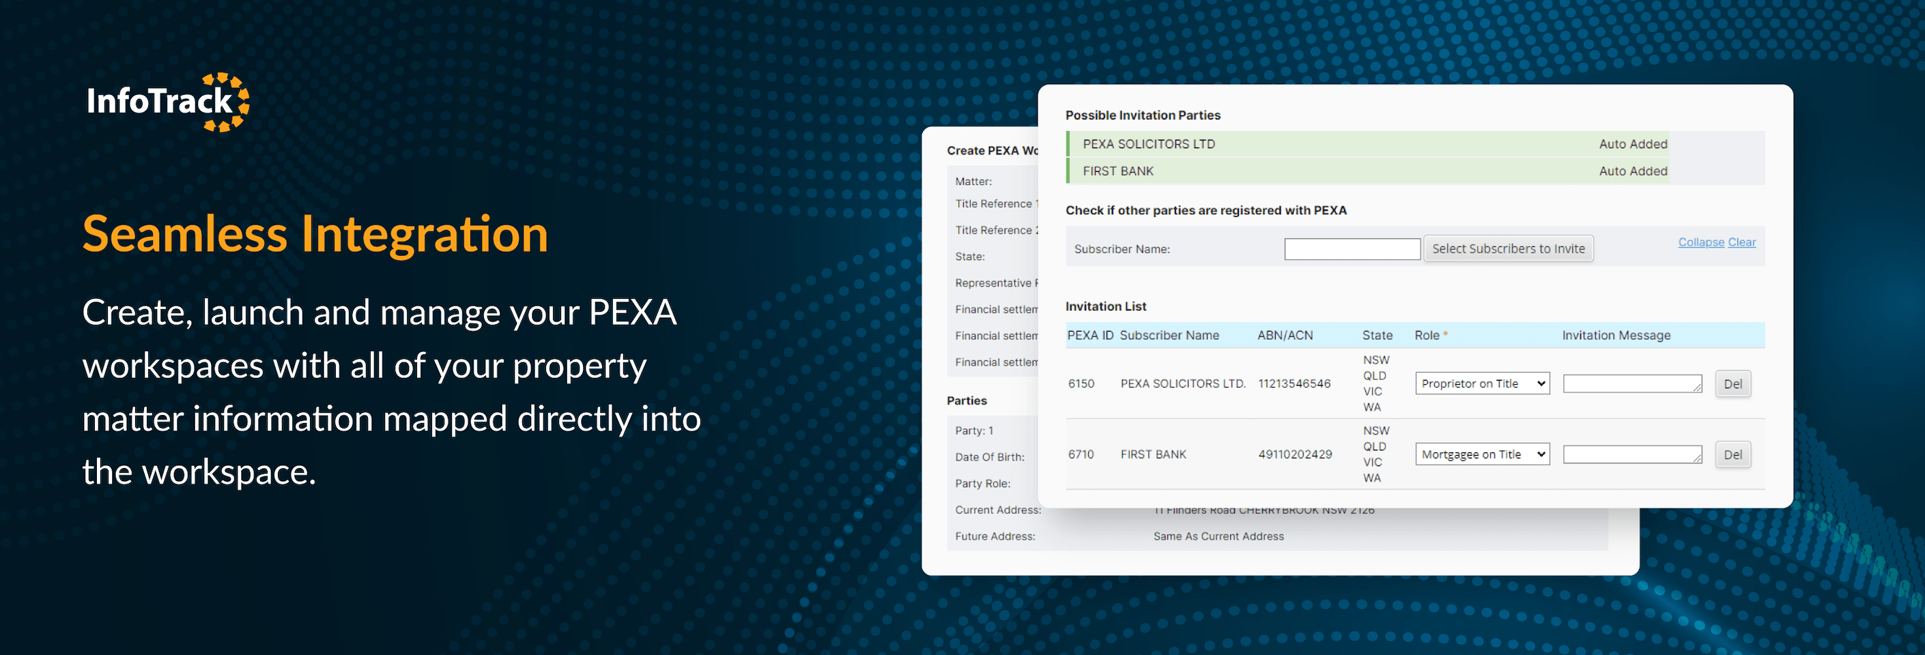Click Parties heading in background window
1925x655 pixels.
[966, 401]
